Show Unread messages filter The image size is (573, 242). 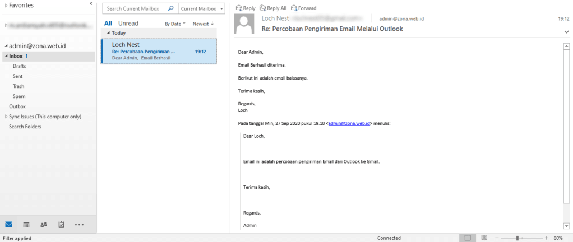pos(128,24)
